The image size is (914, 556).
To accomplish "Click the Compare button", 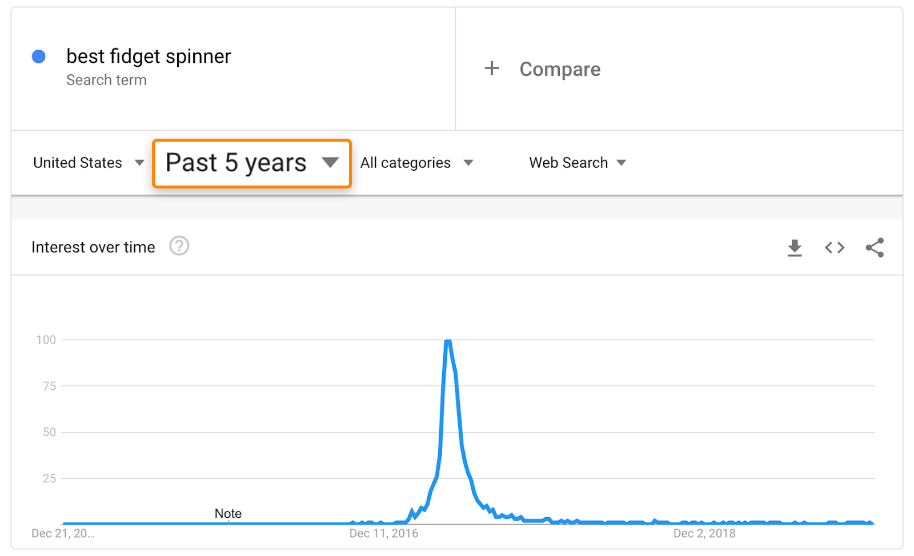I will point(560,70).
